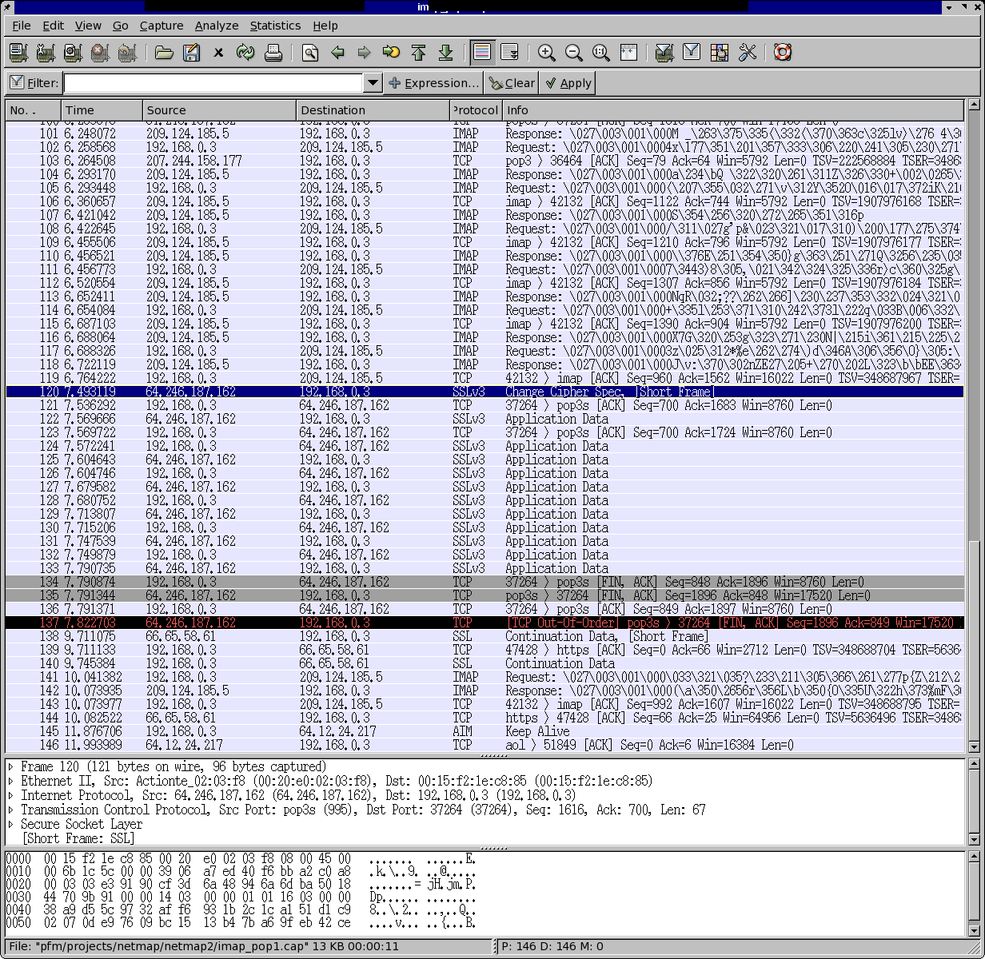
Task: Open the filter history dropdown
Action: pos(372,83)
